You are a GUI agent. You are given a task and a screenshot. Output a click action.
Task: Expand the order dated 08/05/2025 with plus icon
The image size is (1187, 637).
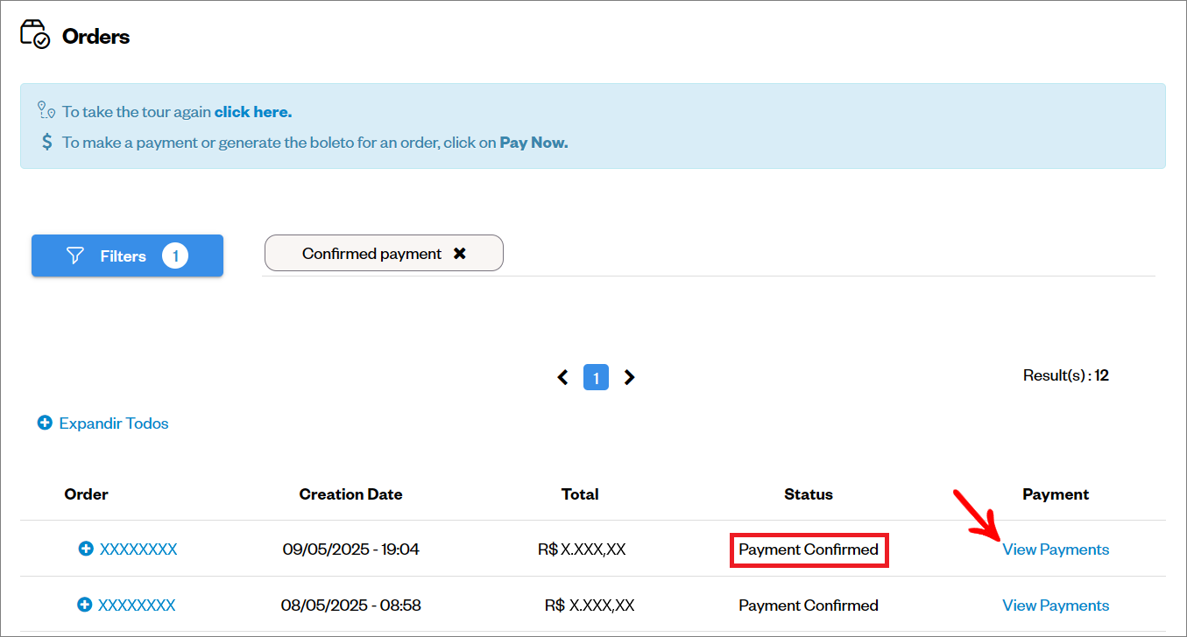(x=85, y=605)
